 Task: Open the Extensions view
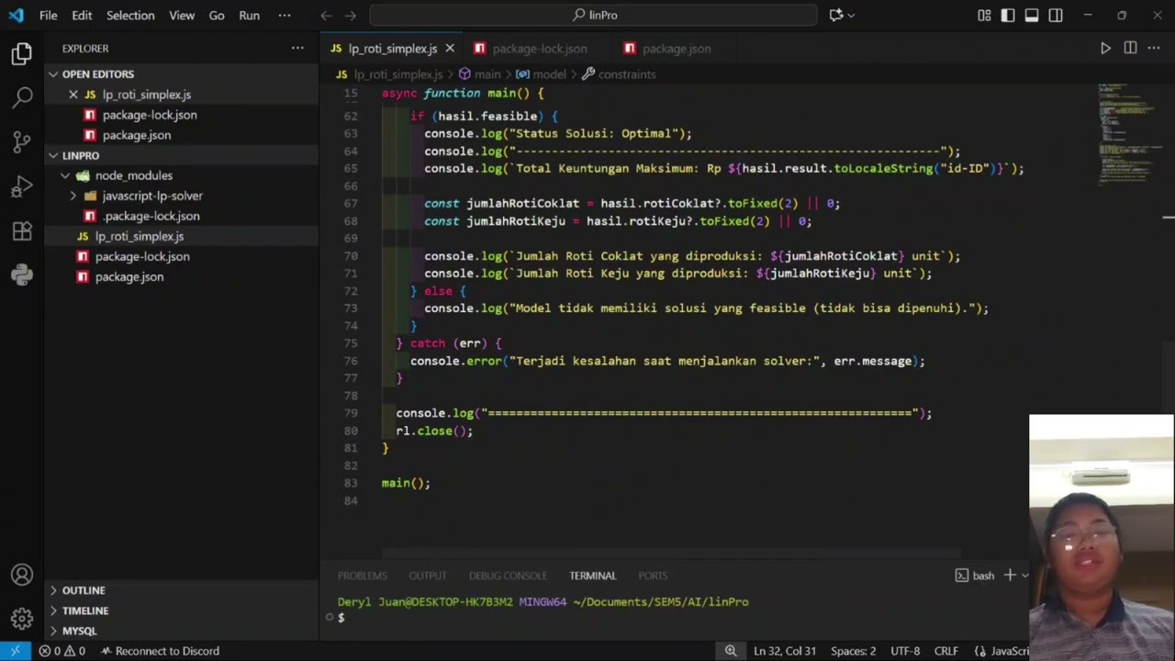point(22,231)
